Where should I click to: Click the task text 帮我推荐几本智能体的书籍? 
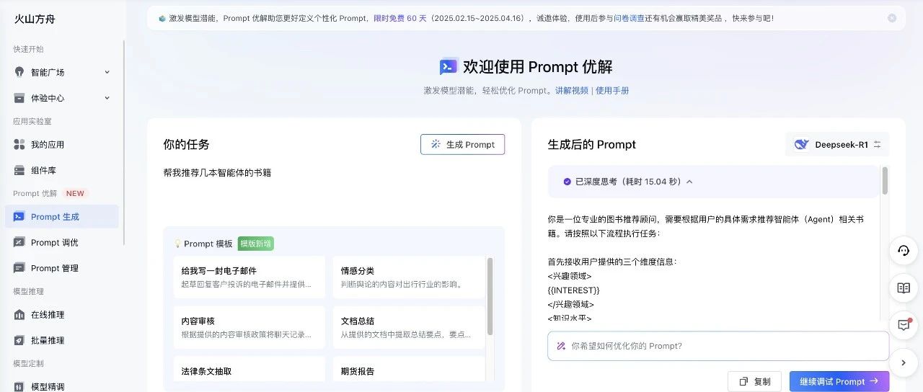tap(217, 173)
